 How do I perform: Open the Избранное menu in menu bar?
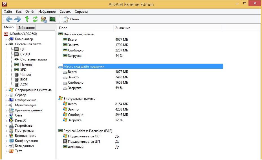click(x=47, y=12)
